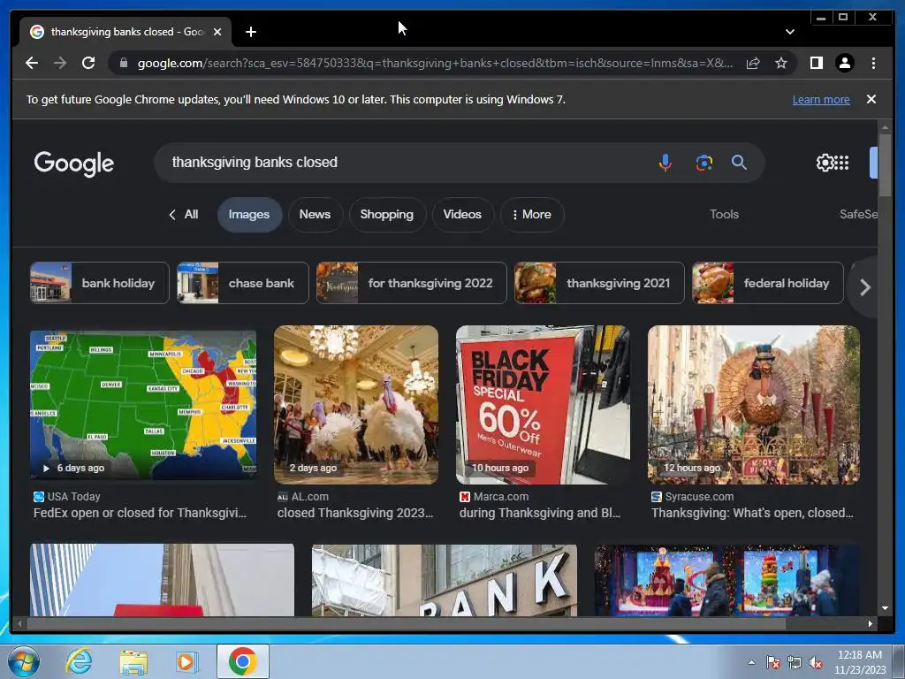Open the Chrome profile menu
905x679 pixels.
844,63
